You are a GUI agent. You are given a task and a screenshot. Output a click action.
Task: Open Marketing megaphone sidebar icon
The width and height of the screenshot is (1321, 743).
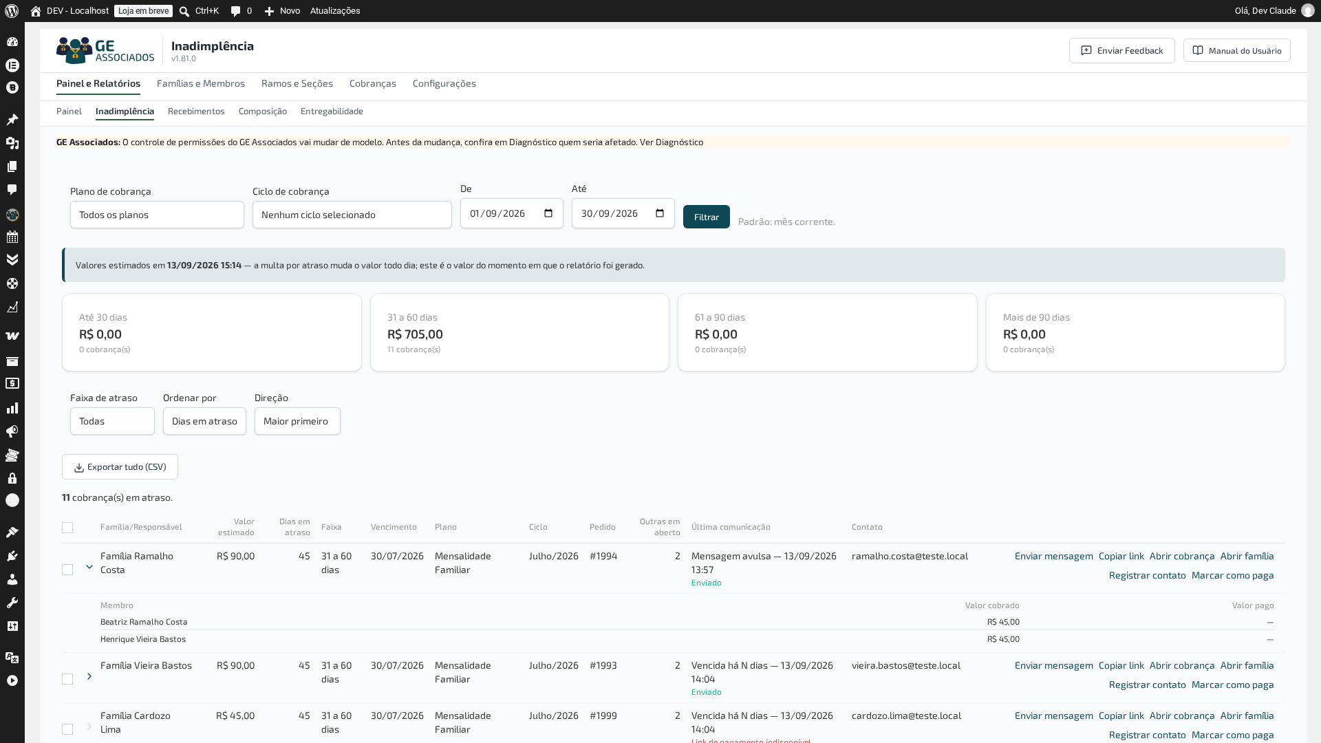(x=12, y=431)
